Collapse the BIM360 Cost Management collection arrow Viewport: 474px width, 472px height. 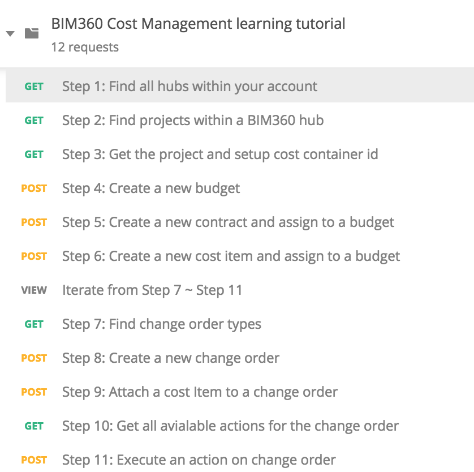pyautogui.click(x=10, y=33)
